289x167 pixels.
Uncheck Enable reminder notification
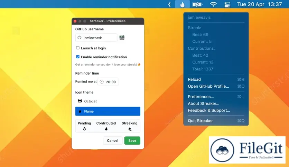[x=78, y=57]
